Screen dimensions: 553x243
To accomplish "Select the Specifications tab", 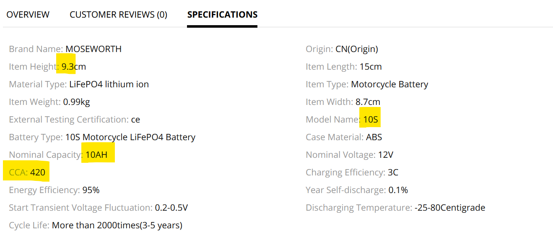I will tap(222, 15).
